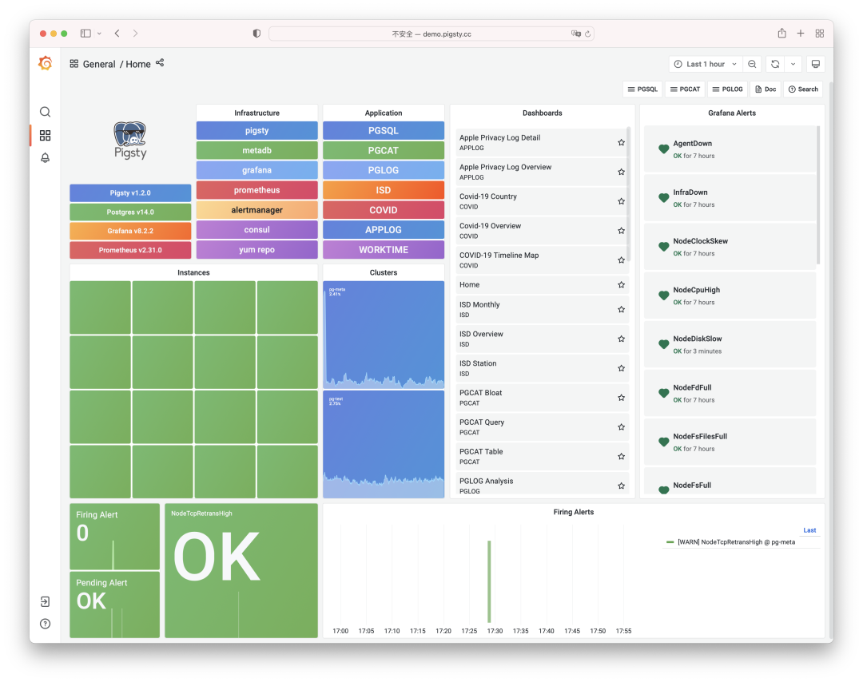Refresh the dashboard with the refresh icon
Viewport: 863px width, 682px height.
774,64
